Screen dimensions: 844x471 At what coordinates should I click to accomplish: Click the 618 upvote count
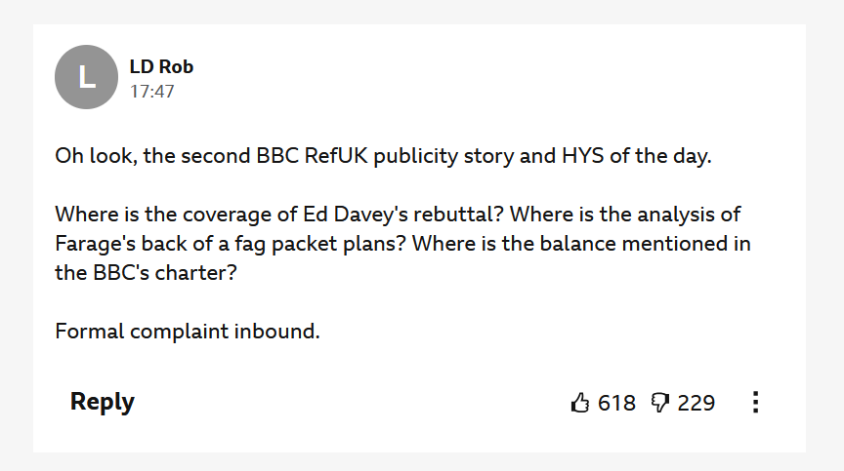[x=616, y=403]
